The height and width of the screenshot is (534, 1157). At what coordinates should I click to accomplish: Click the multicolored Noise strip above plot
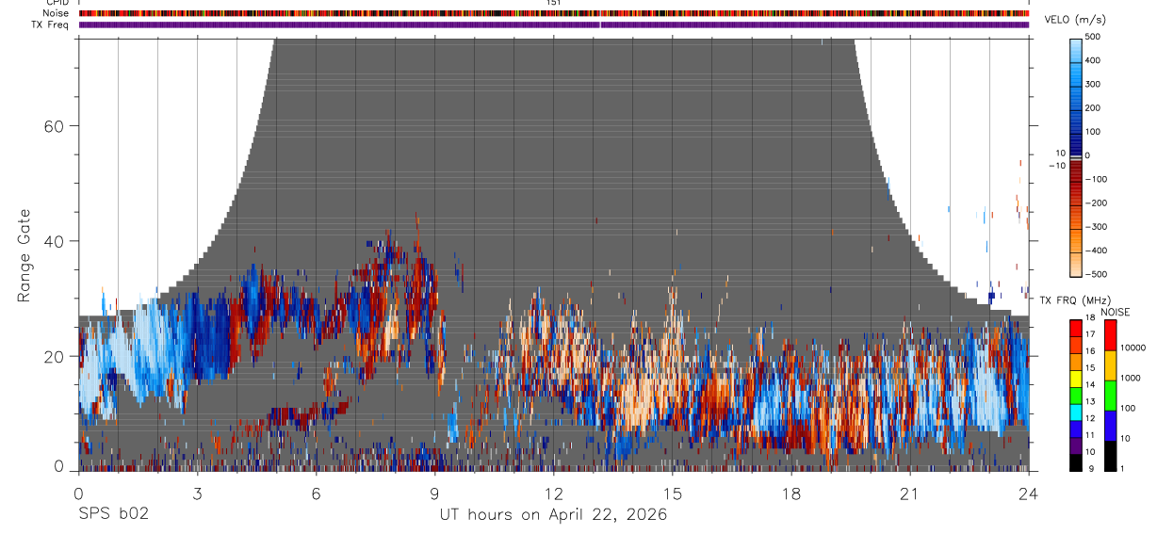[554, 13]
